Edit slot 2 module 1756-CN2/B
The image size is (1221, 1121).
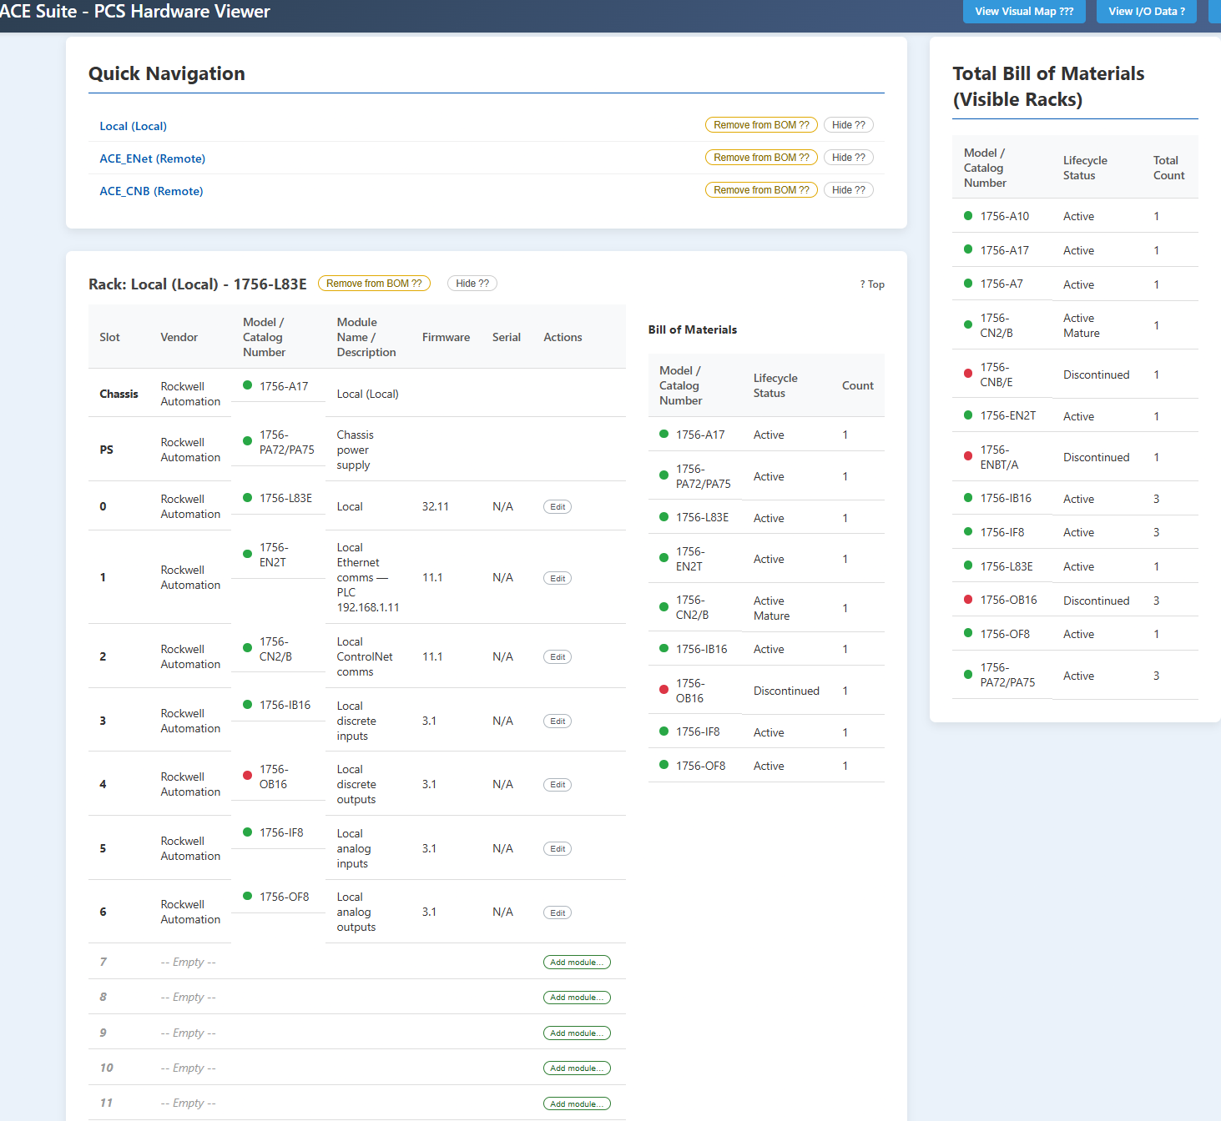point(558,657)
